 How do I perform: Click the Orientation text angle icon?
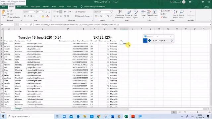65,12
